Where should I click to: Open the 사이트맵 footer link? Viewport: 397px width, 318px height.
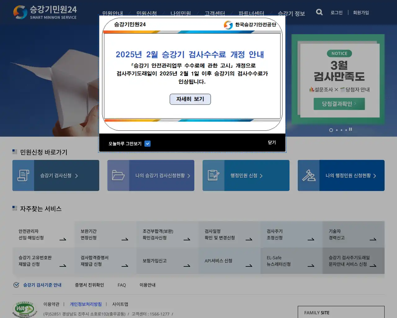pyautogui.click(x=120, y=304)
